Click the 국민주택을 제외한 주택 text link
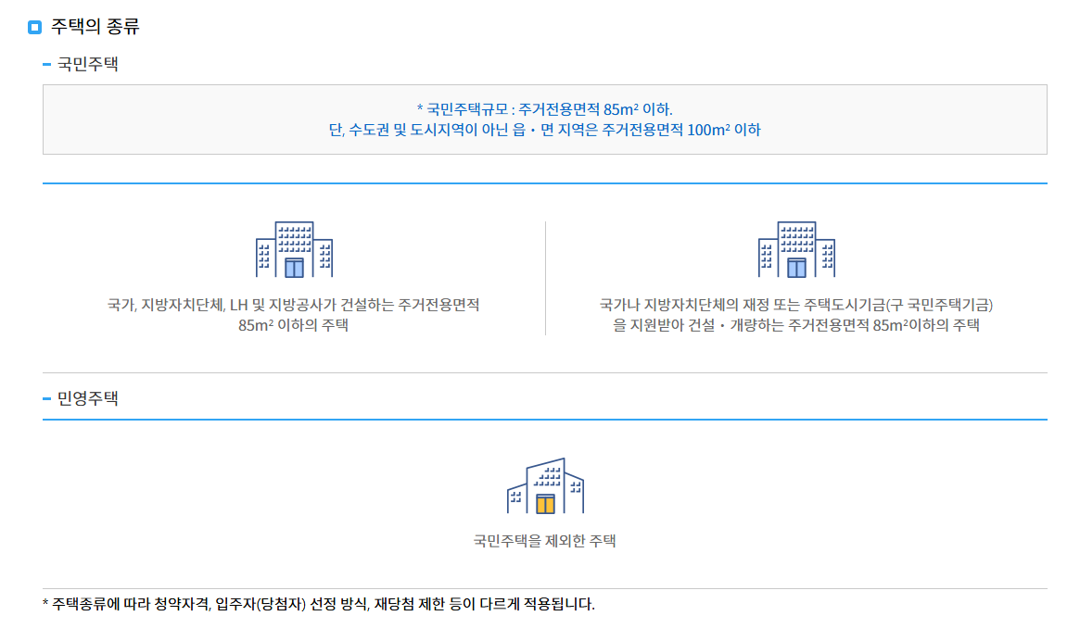This screenshot has width=1080, height=641. (x=544, y=541)
